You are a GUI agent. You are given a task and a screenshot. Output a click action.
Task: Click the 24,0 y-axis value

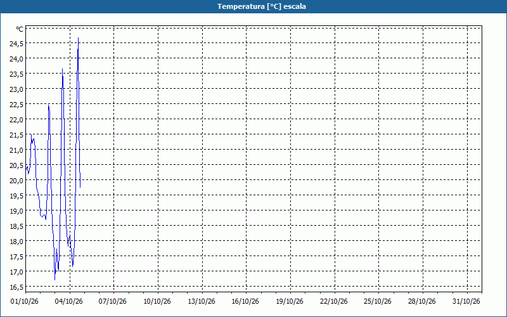[x=16, y=59]
